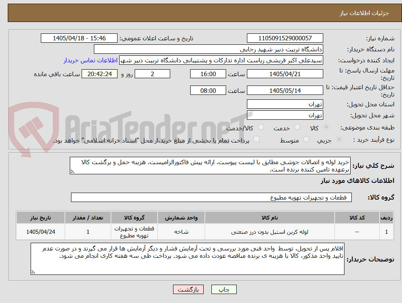Click the price validity date 1405/05/14
The image size is (402, 303).
tap(285, 90)
